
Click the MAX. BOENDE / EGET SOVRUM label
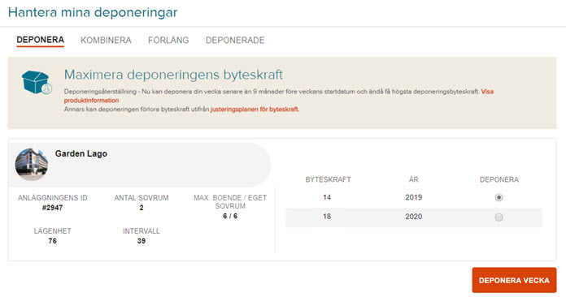coord(230,202)
